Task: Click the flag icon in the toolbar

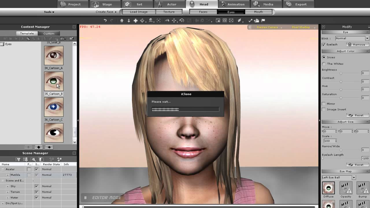Action: [x=263, y=21]
